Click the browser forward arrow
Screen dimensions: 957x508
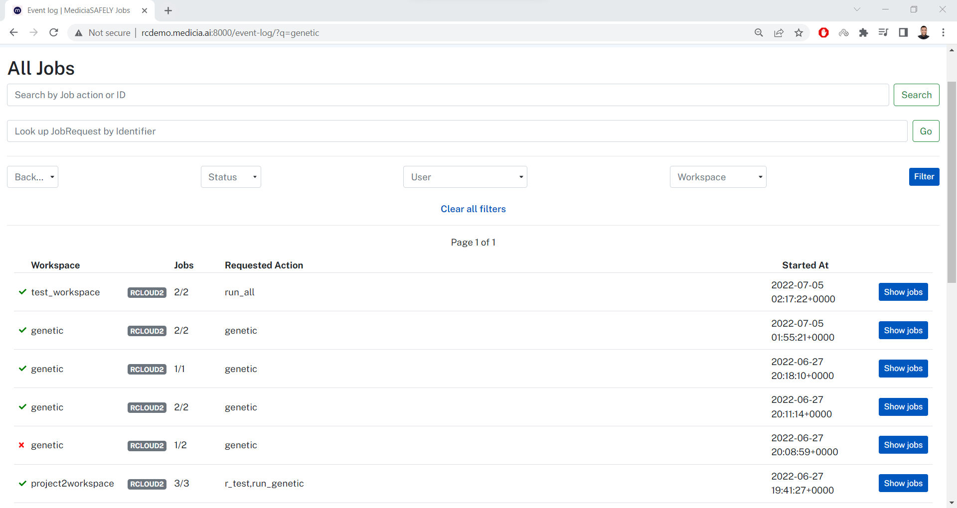[x=33, y=32]
